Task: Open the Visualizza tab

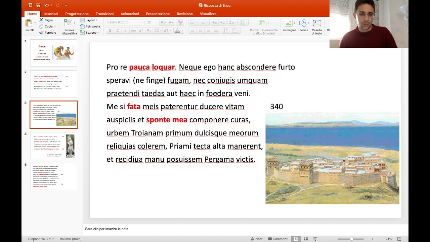Action: coord(208,14)
